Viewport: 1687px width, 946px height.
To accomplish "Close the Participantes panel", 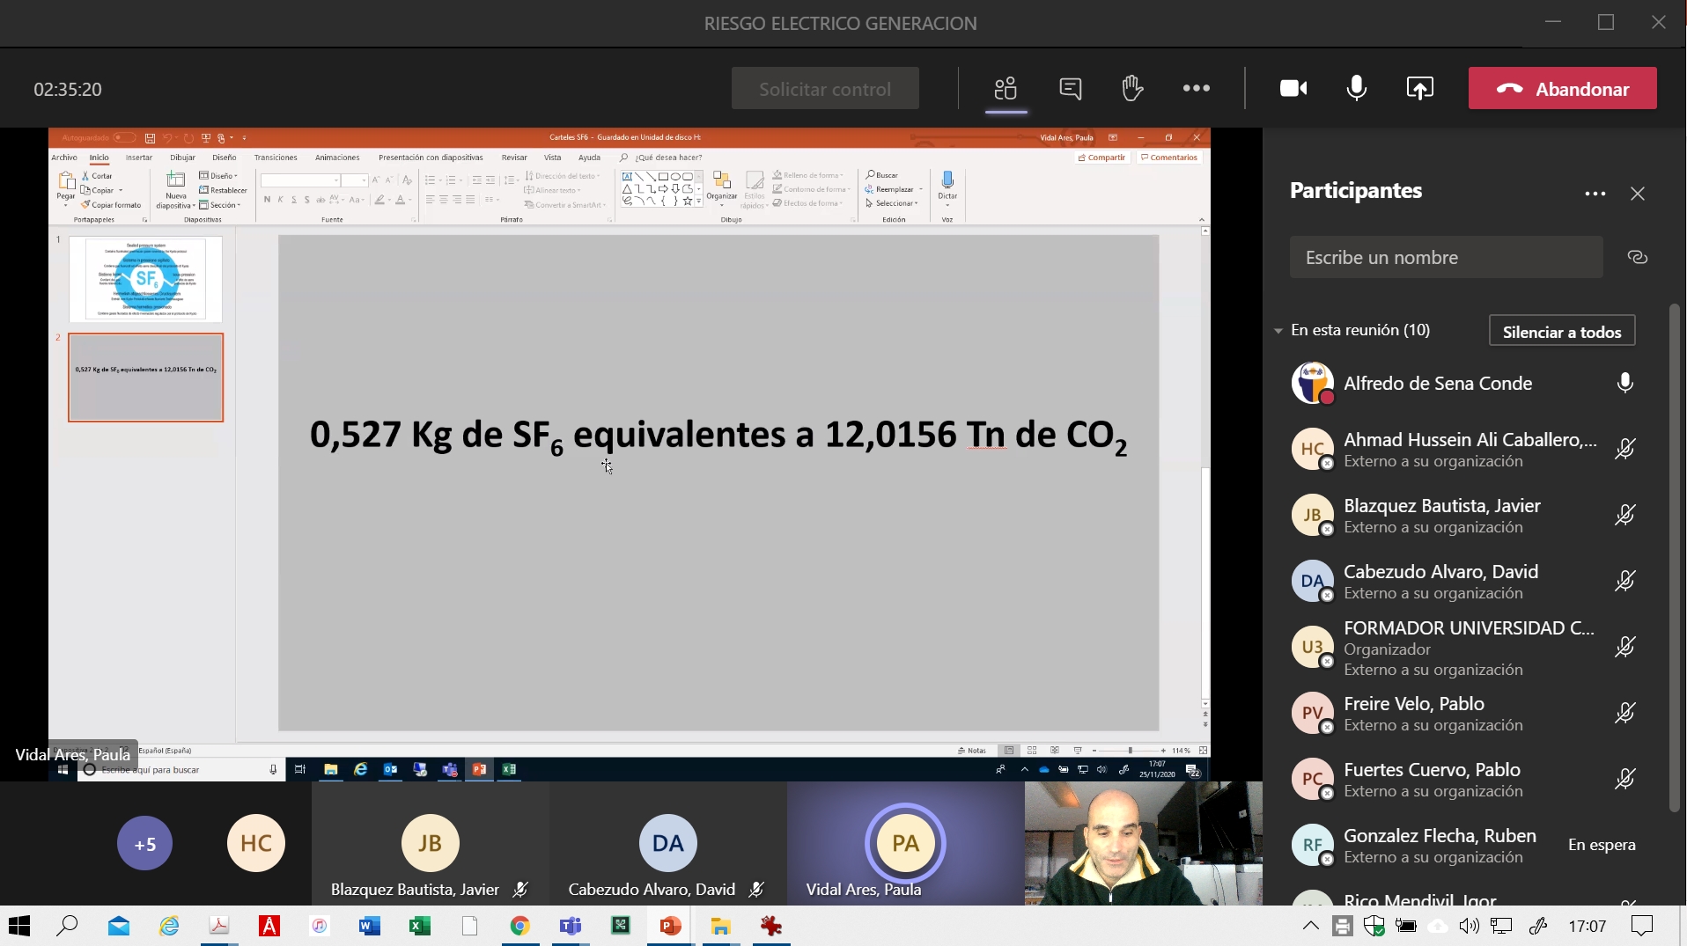I will [1637, 194].
